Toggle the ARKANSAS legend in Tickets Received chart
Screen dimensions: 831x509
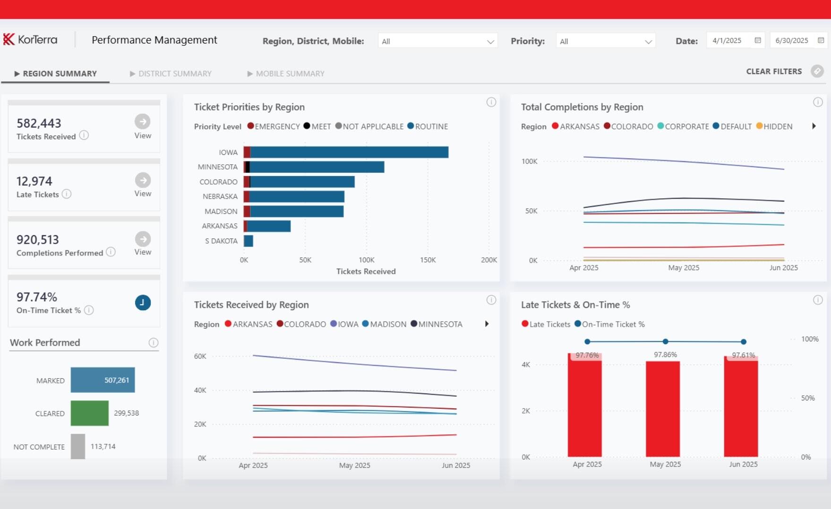[x=248, y=324]
